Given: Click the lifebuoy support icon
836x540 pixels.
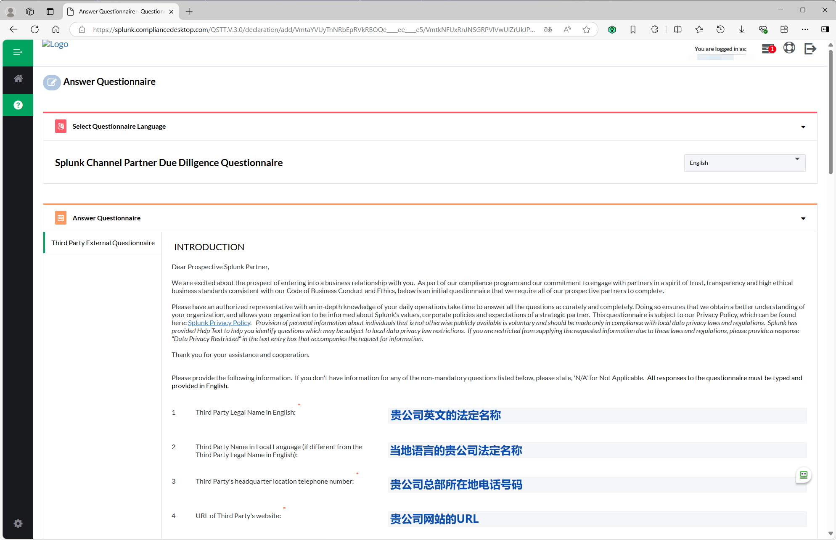Looking at the screenshot, I should click(790, 48).
